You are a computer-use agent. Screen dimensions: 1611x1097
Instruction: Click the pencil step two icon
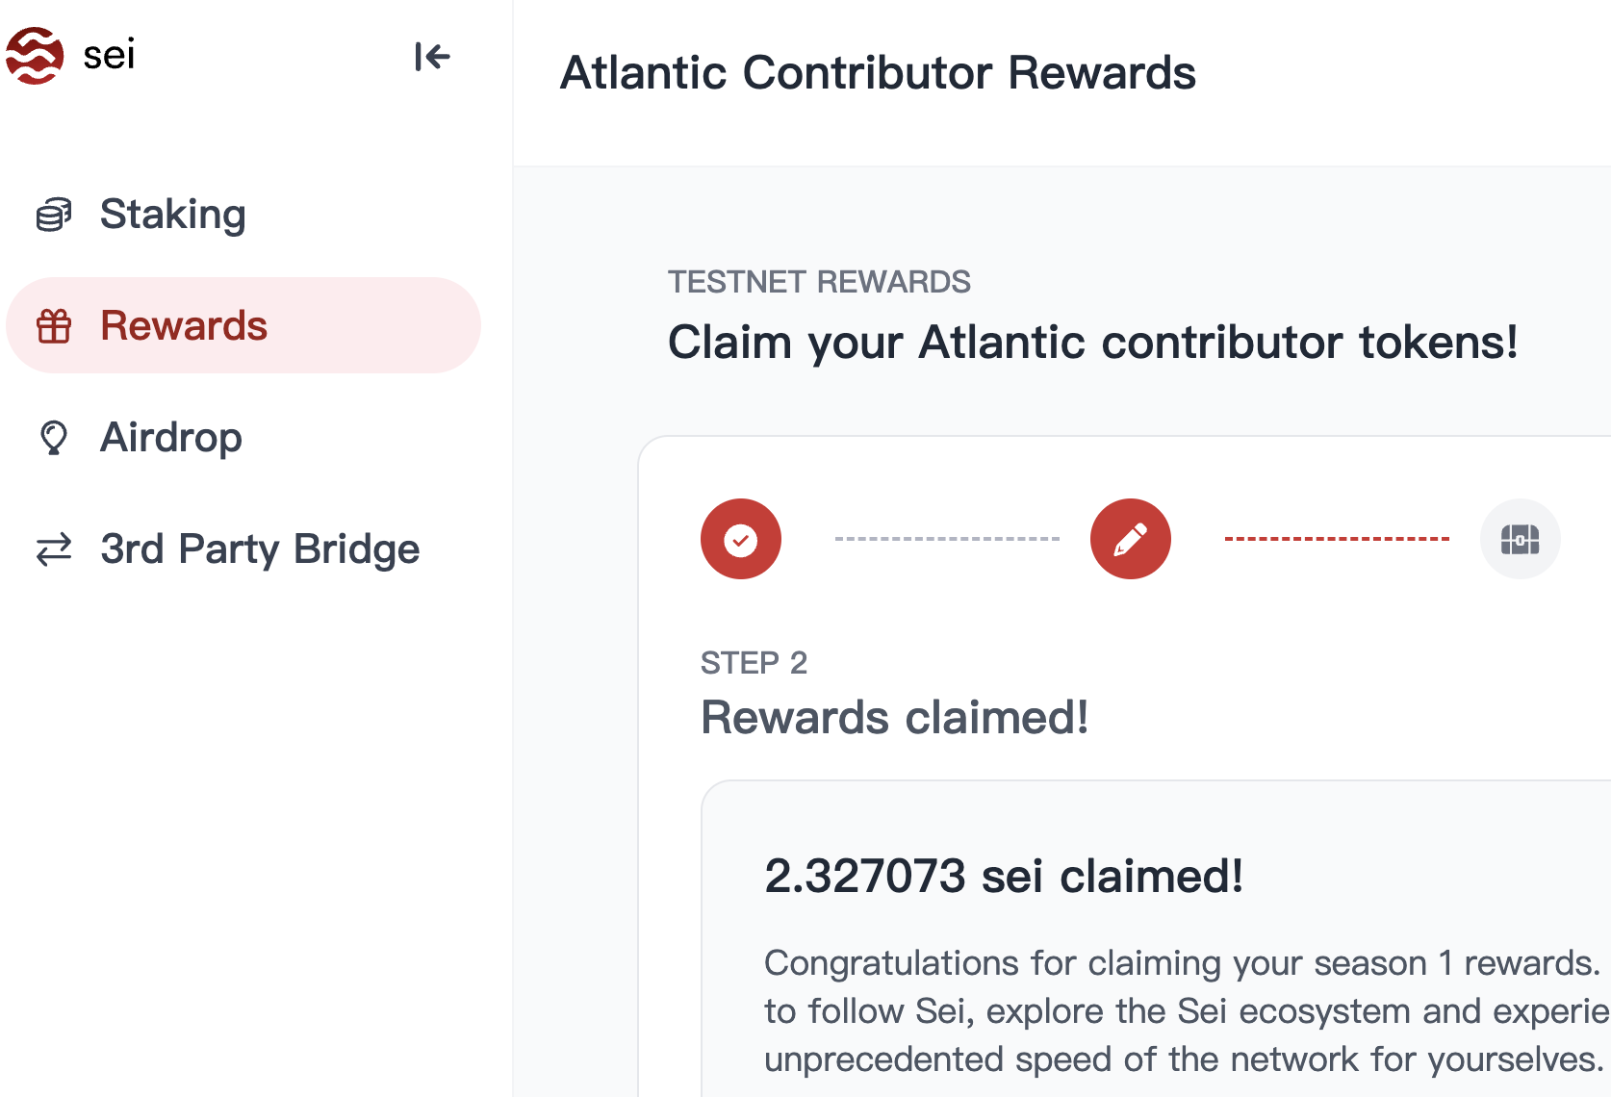tap(1130, 539)
